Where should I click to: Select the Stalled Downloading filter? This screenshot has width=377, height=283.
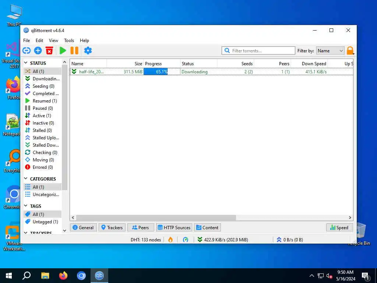point(43,145)
